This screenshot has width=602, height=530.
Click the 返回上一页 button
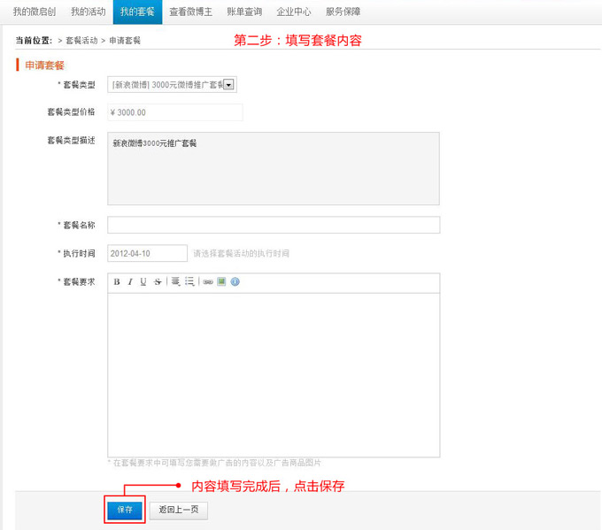[x=180, y=511]
